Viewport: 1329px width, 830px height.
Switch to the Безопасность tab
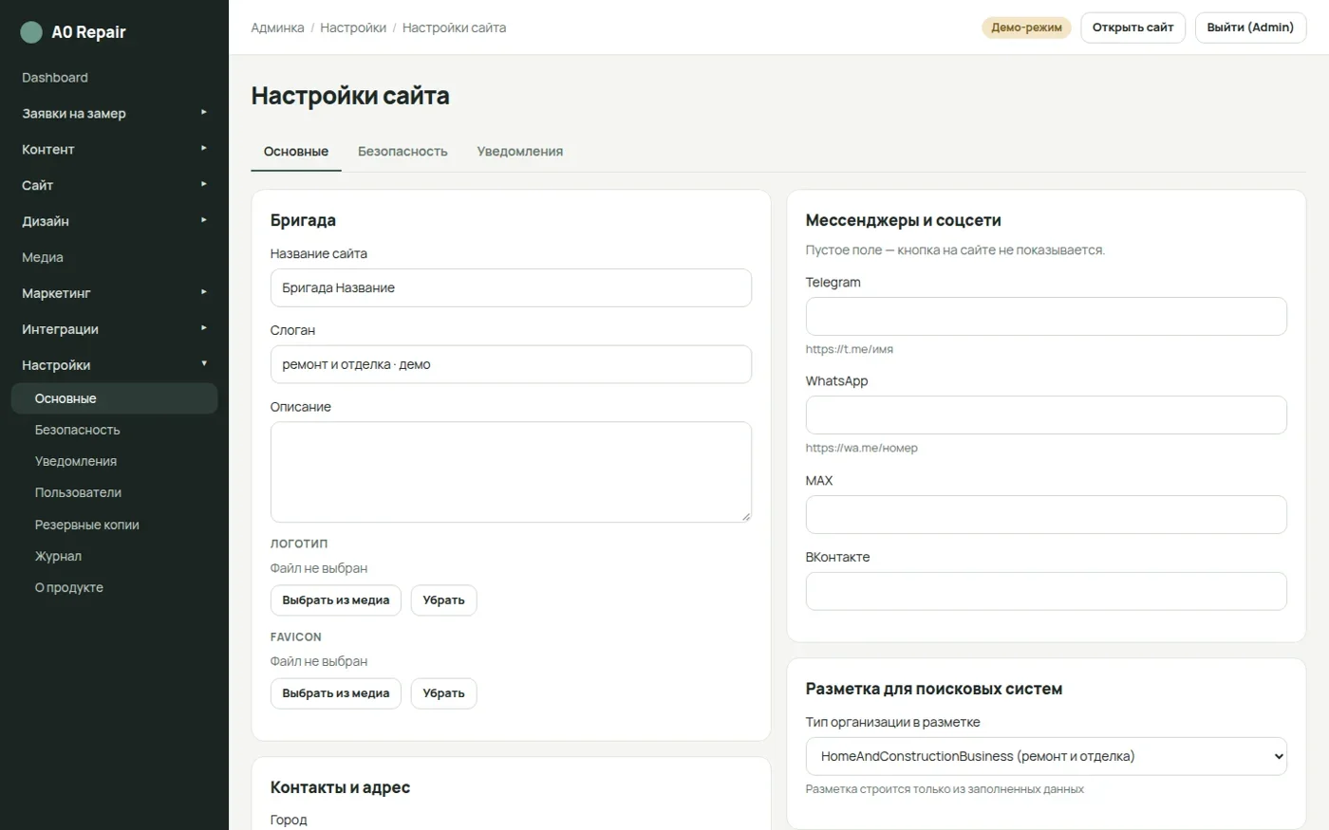click(402, 152)
